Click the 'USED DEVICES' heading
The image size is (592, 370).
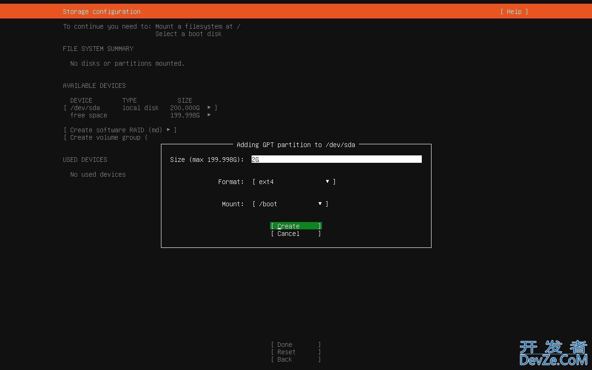pos(85,160)
